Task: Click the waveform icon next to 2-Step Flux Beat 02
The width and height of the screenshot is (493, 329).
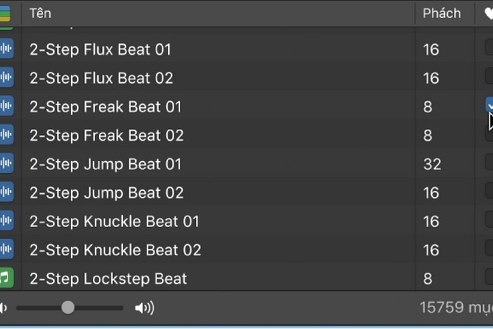Action: [6, 78]
